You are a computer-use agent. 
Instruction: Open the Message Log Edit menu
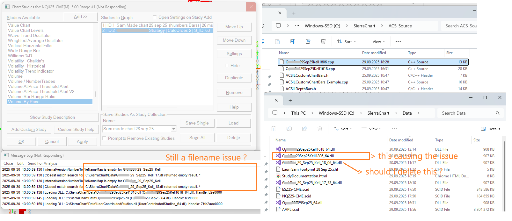20,163
